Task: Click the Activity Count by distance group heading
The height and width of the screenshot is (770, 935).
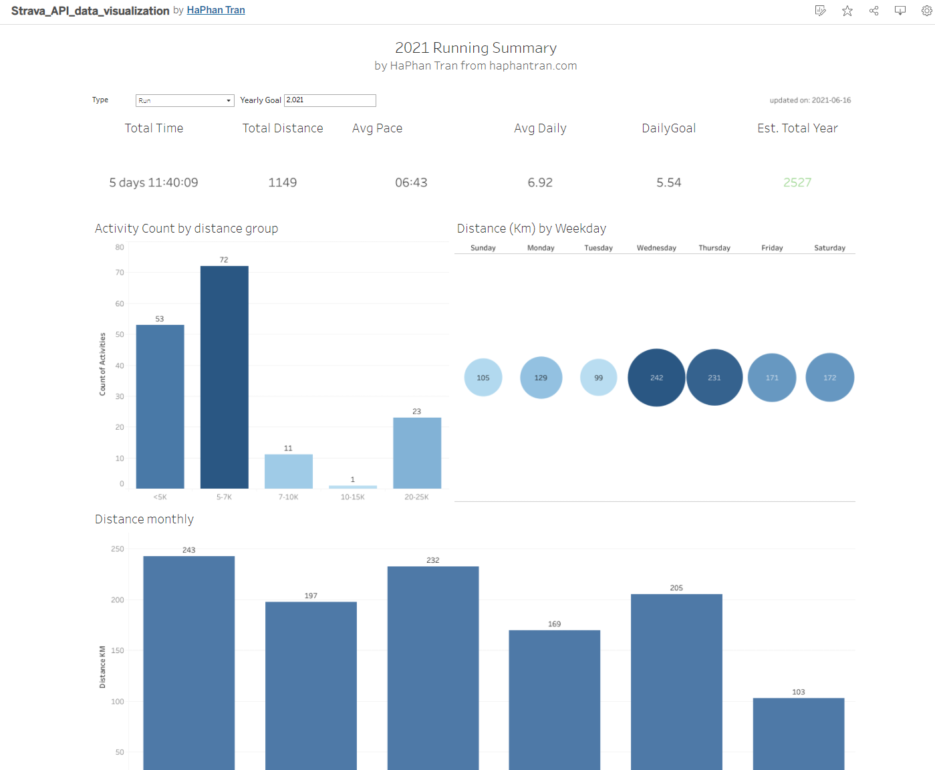Action: pyautogui.click(x=186, y=229)
